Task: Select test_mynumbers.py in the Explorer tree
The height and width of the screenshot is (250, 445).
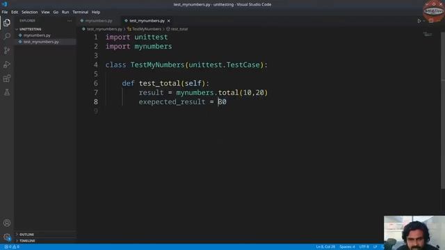Action: [41, 42]
